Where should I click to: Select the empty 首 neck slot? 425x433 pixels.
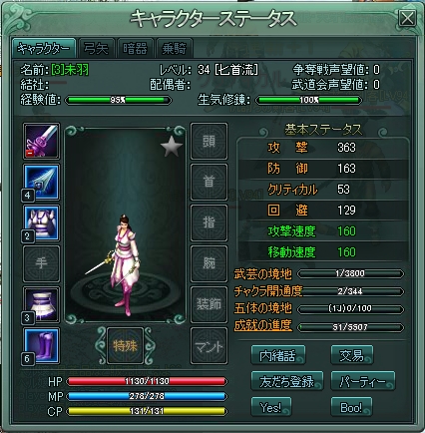(209, 183)
